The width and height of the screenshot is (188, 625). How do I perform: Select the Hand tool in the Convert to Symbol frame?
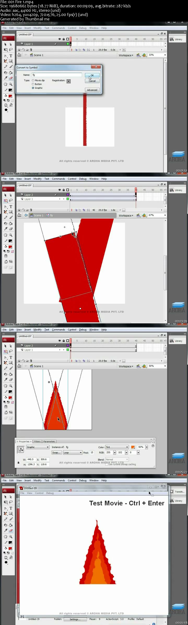(x=5, y=84)
